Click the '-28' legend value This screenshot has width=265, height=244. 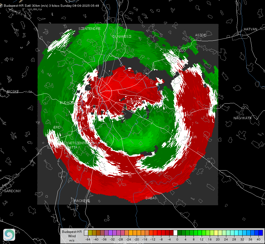[120, 239]
